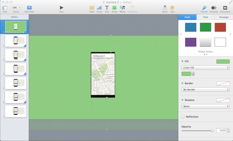
Task: Open the Share menu
Action: 165,8
